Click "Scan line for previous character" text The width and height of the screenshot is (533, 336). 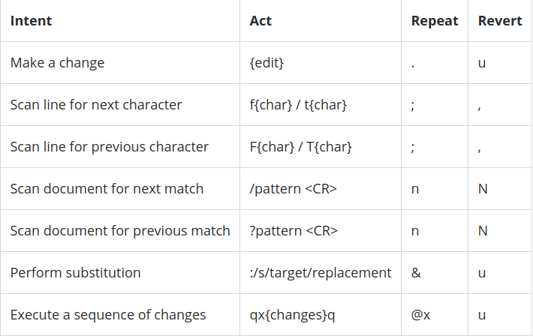[x=110, y=147]
